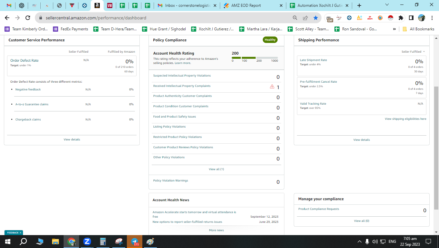The image size is (439, 248).
Task: Click the warning icon beside Intellectual Property Complaints
Action: click(272, 87)
